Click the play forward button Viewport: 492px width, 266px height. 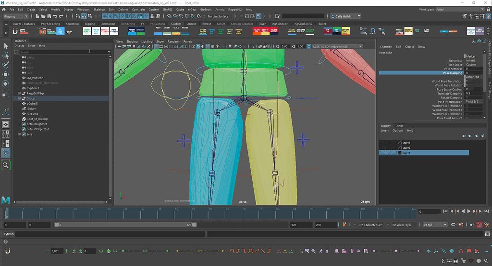point(469,211)
